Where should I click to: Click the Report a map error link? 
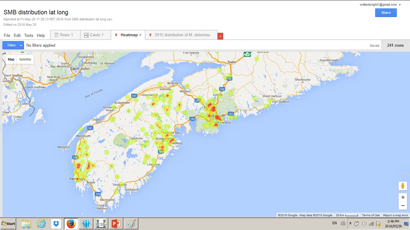click(x=395, y=215)
